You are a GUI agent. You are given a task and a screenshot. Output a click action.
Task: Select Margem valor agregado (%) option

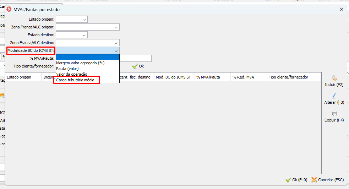tap(88, 63)
